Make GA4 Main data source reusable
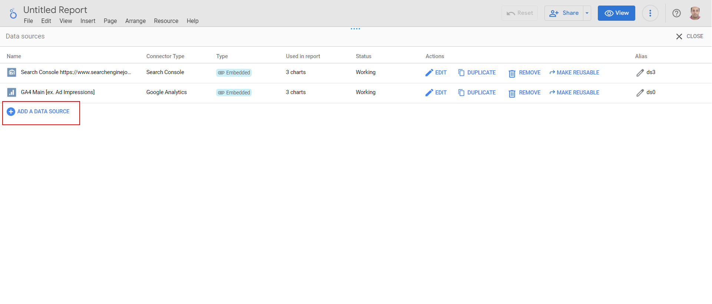 click(574, 93)
